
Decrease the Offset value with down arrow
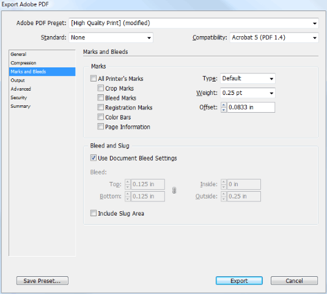[224, 110]
